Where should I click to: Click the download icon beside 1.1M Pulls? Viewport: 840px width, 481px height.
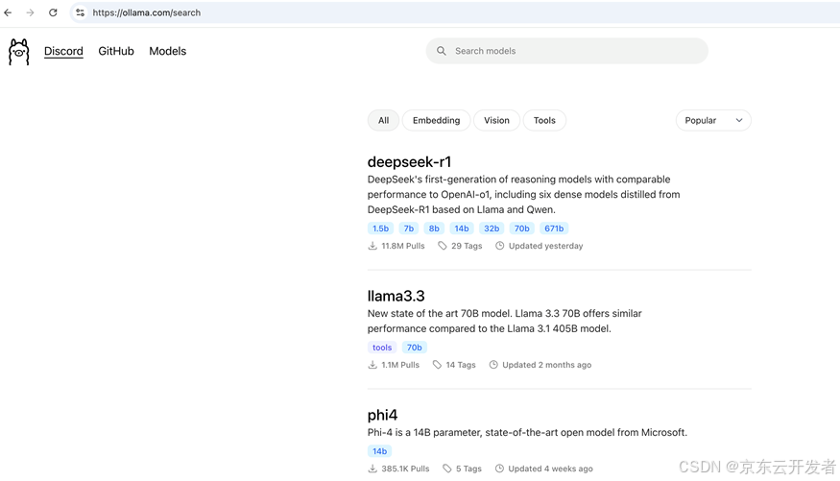tap(372, 365)
